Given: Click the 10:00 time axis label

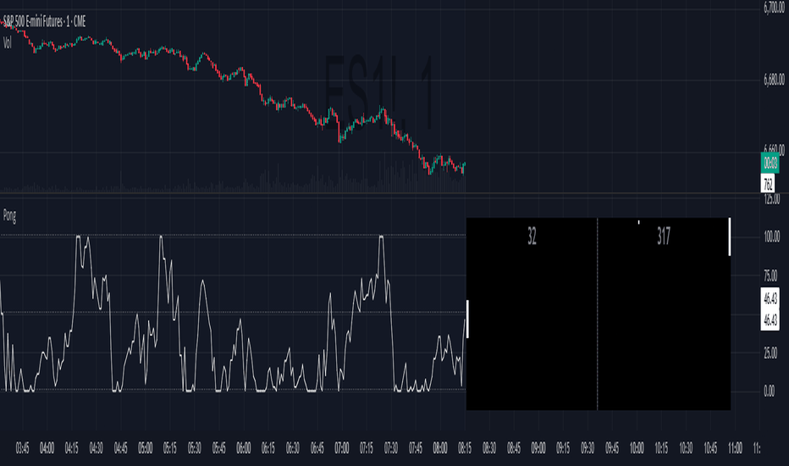Looking at the screenshot, I should pos(637,447).
